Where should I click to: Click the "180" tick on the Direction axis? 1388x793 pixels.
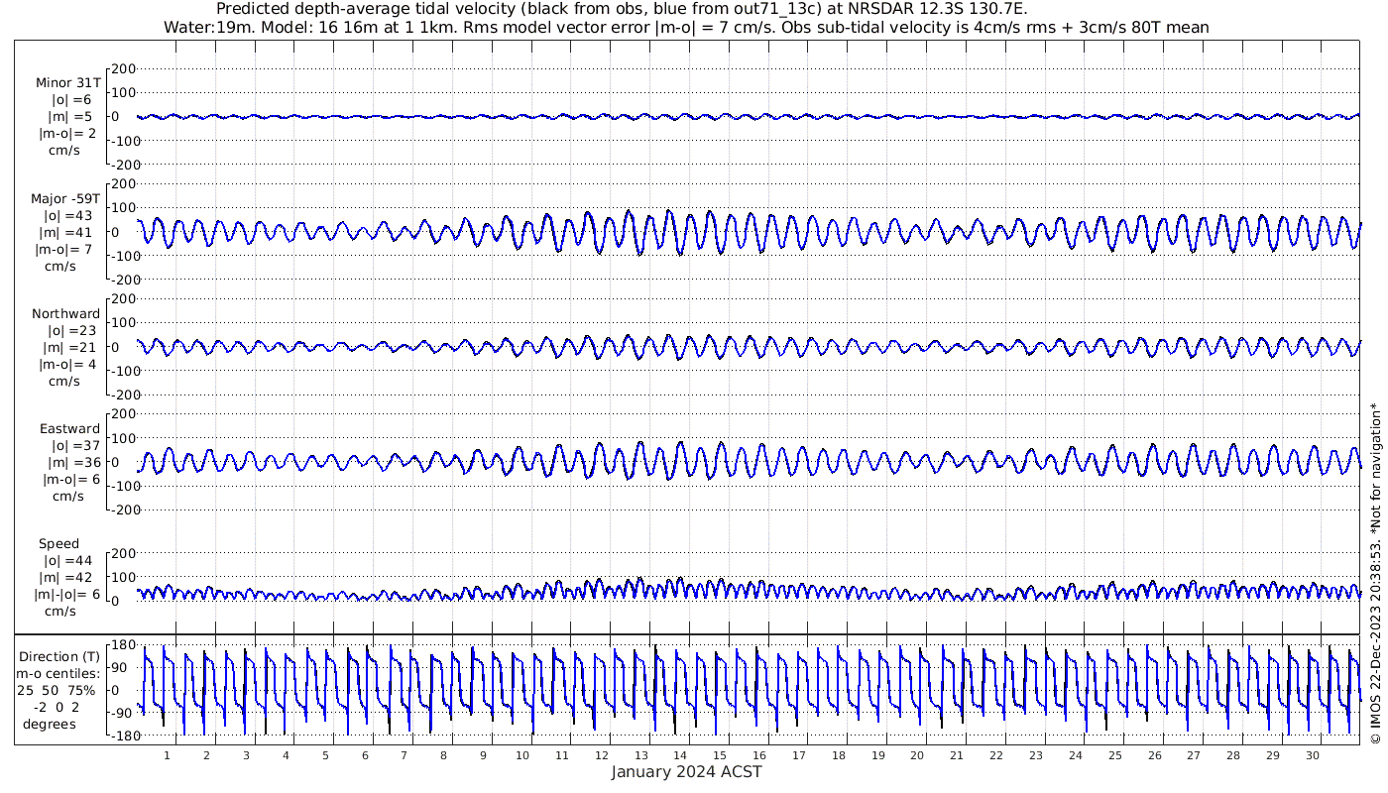coord(123,644)
